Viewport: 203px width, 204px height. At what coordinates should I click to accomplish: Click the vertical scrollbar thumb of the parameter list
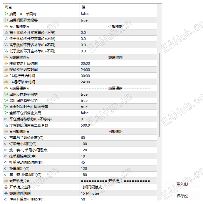click(159, 95)
